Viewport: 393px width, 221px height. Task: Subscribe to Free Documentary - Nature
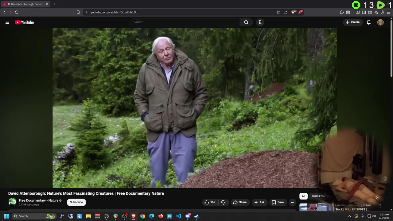pos(76,202)
